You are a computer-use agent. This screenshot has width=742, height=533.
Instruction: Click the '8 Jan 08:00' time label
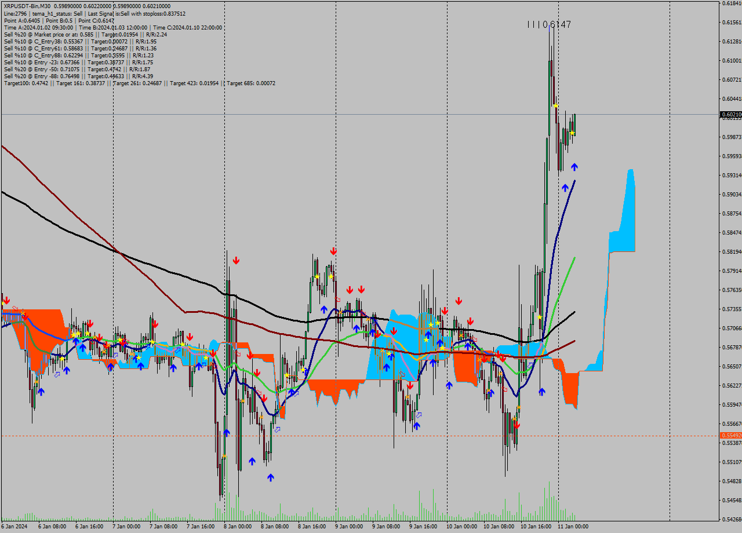pyautogui.click(x=274, y=527)
